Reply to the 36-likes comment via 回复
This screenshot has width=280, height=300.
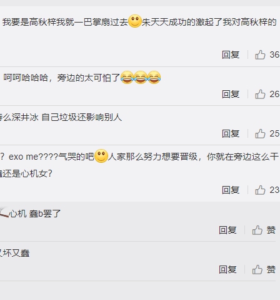tap(231, 54)
